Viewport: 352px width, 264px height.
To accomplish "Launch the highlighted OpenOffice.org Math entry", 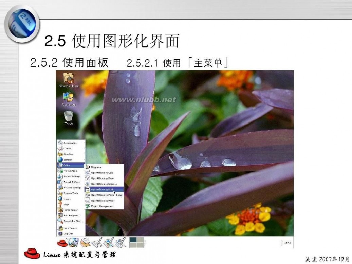I will [104, 189].
